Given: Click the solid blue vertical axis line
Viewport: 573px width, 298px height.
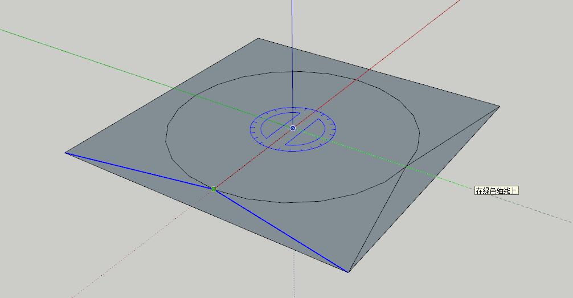Looking at the screenshot, I should coord(292,57).
